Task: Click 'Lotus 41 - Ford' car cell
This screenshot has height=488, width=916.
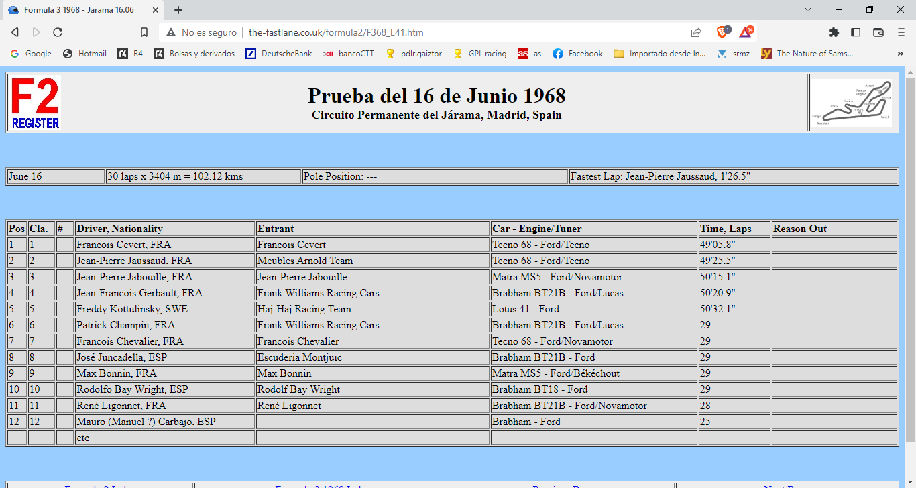Action: tap(594, 309)
